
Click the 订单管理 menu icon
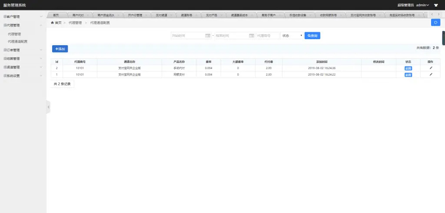5,50
